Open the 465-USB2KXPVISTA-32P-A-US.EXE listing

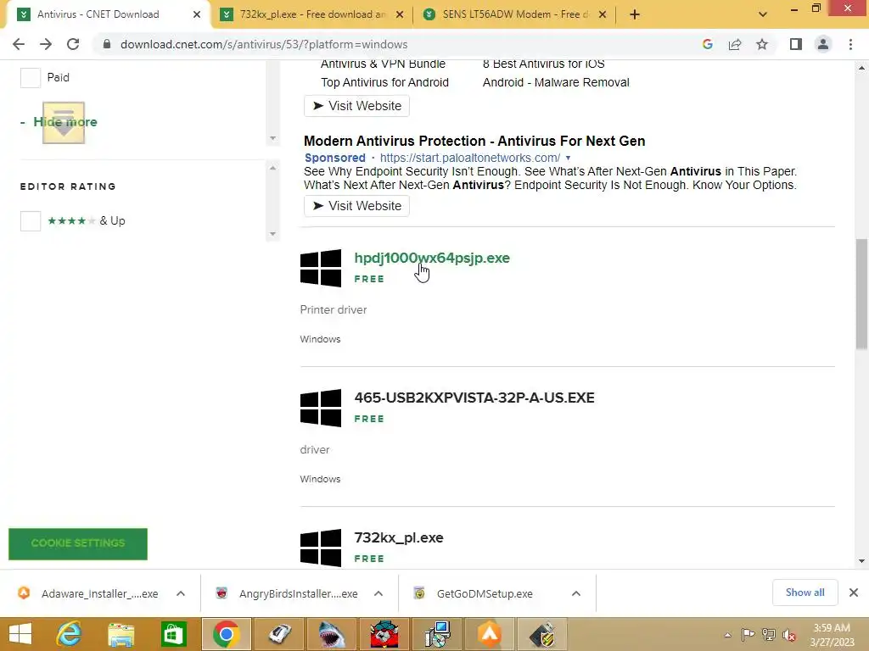[x=474, y=398]
